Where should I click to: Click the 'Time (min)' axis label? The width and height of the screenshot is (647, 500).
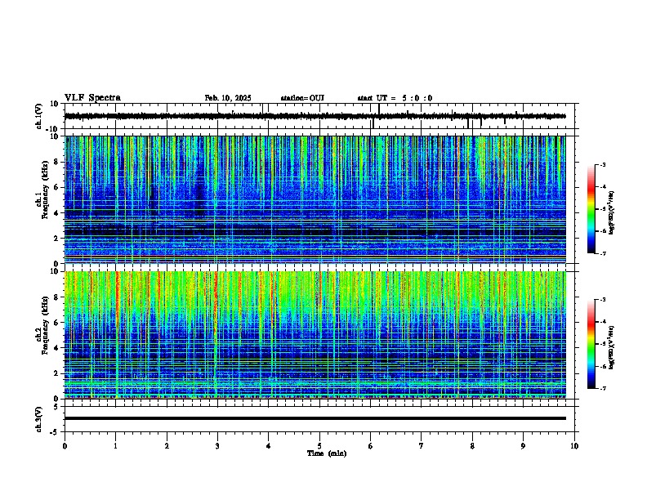pyautogui.click(x=327, y=453)
